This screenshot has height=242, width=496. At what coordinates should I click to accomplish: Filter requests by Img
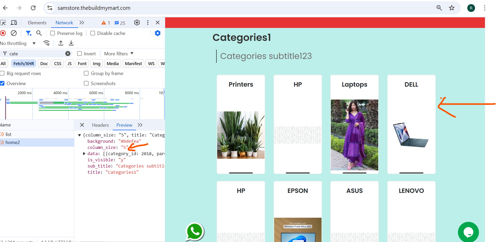click(97, 63)
